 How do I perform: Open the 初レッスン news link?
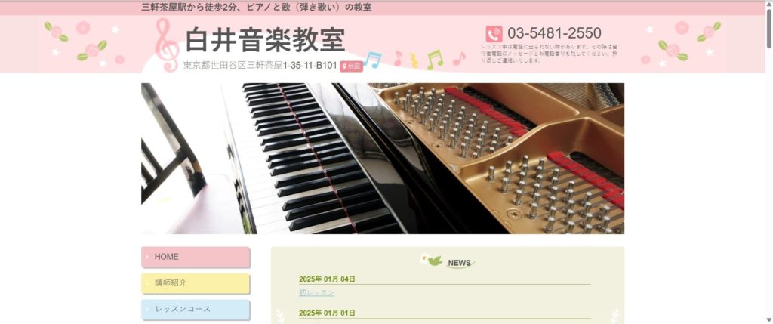pyautogui.click(x=316, y=292)
